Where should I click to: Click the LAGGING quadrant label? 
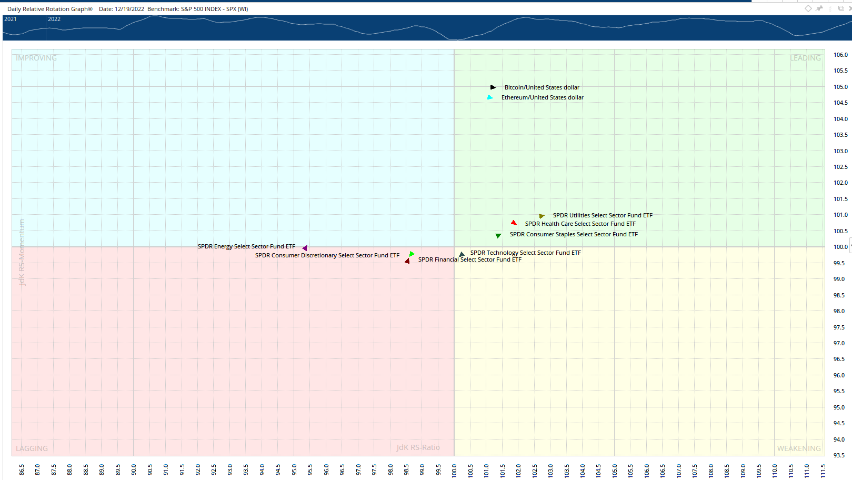coord(32,448)
